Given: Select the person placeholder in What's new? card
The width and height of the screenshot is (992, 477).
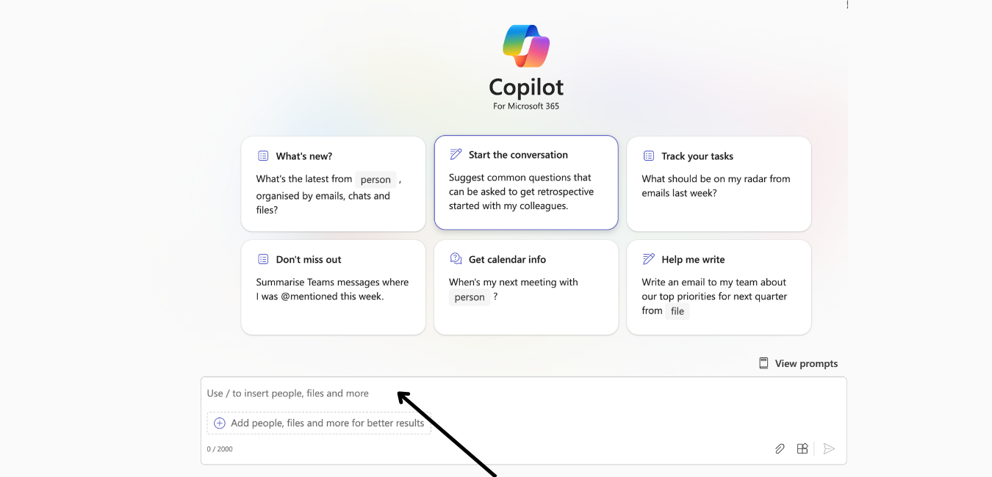Looking at the screenshot, I should coord(375,180).
